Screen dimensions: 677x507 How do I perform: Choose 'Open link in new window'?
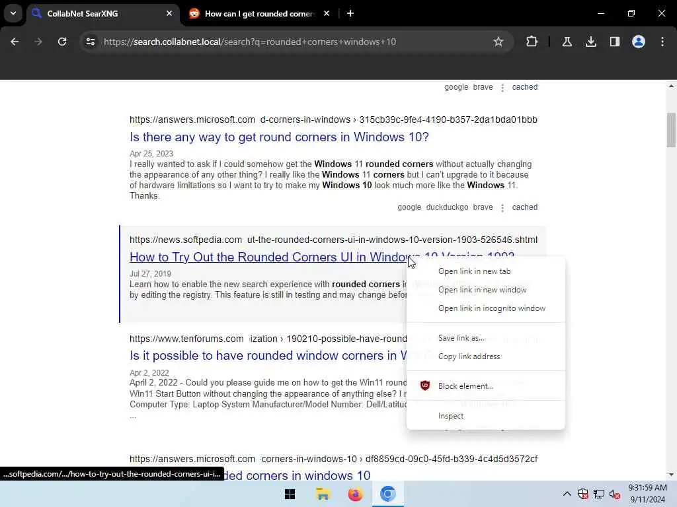point(486,290)
